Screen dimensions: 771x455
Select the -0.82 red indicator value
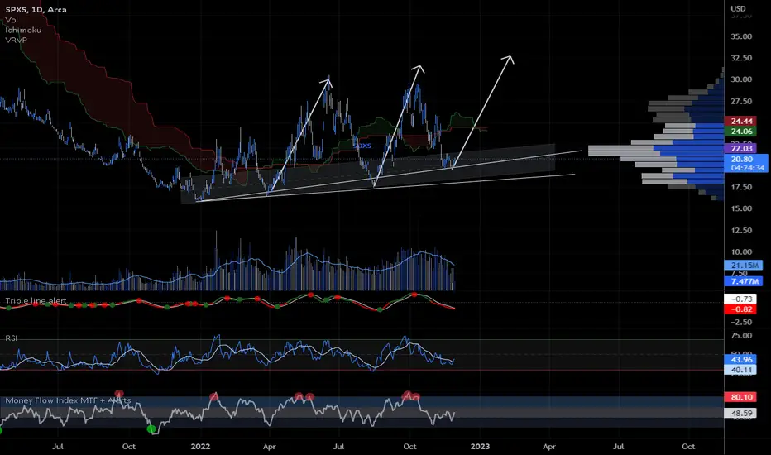click(x=740, y=309)
